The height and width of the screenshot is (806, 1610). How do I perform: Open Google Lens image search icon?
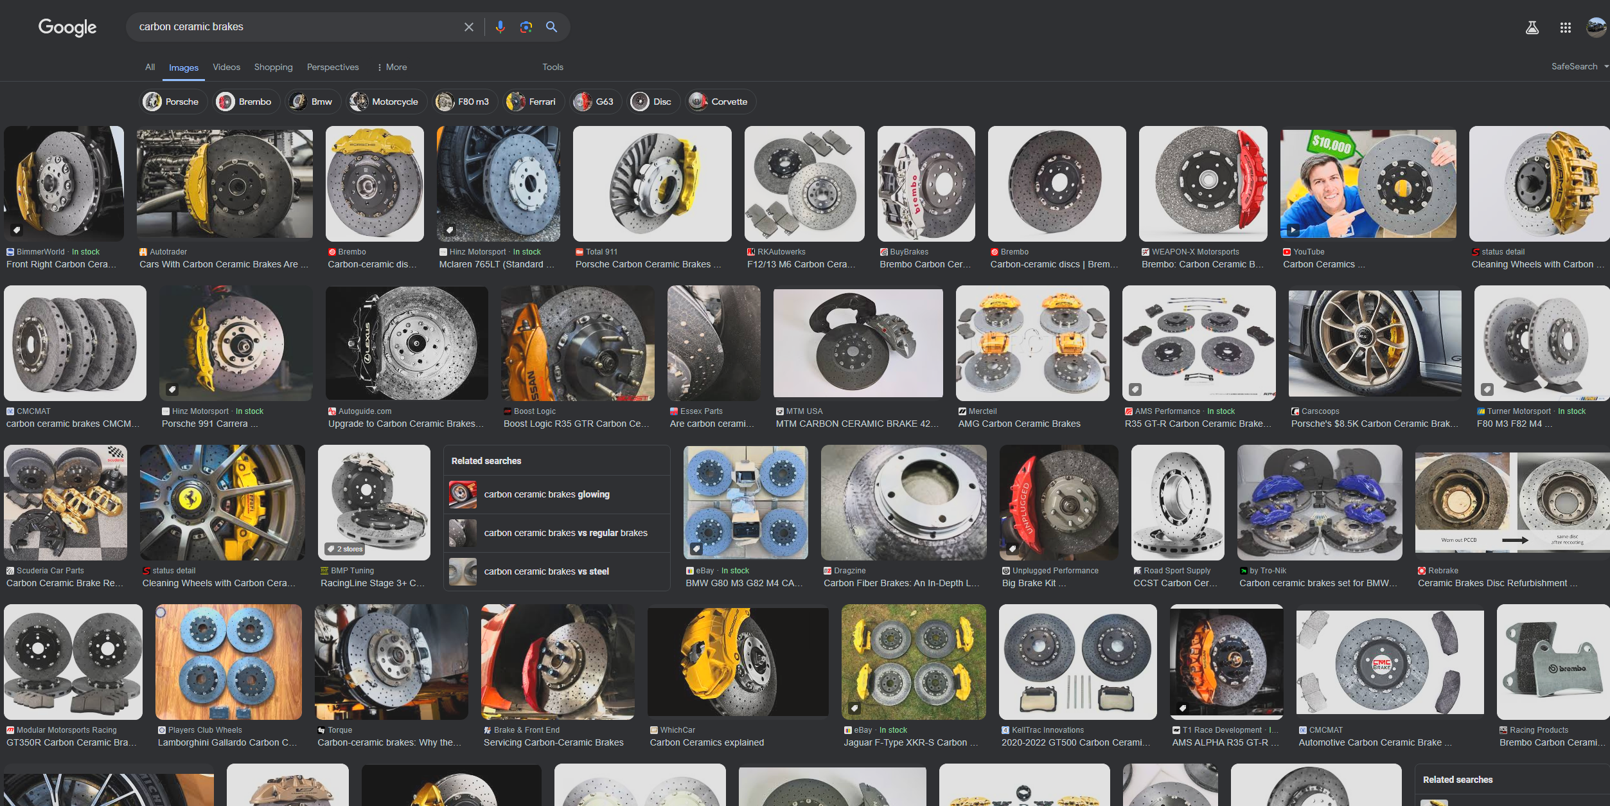[x=526, y=27]
